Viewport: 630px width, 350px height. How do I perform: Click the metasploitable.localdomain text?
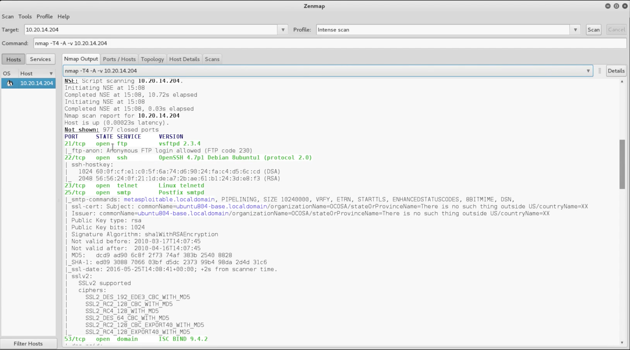[169, 200]
